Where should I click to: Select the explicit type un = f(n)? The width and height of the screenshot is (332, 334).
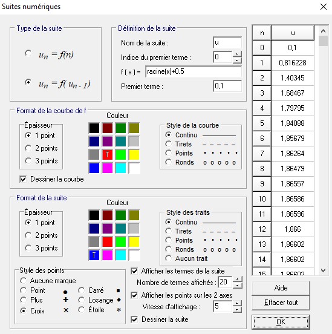(x=28, y=53)
